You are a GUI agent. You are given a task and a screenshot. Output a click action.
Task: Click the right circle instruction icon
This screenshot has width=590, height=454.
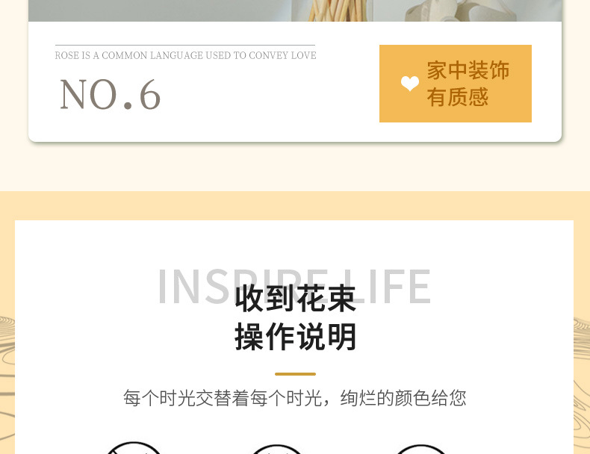tap(421, 449)
